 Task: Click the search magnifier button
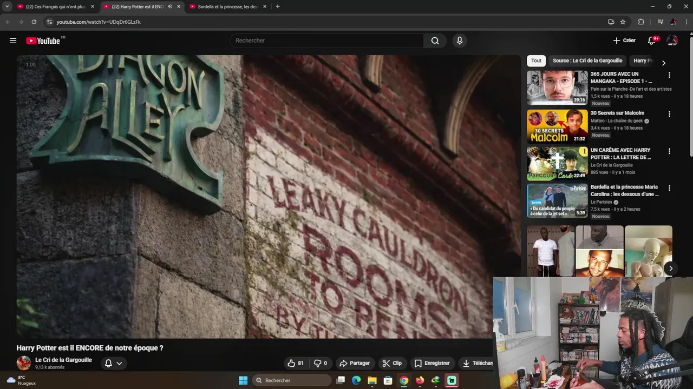[435, 41]
